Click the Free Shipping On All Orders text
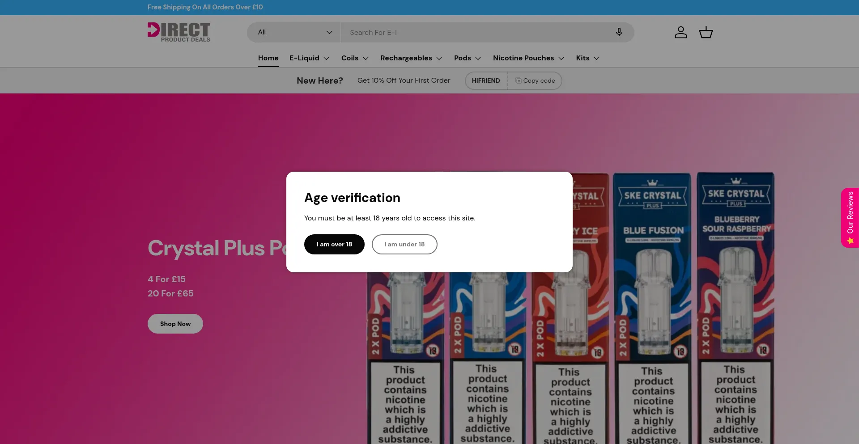The height and width of the screenshot is (444, 859). tap(205, 7)
